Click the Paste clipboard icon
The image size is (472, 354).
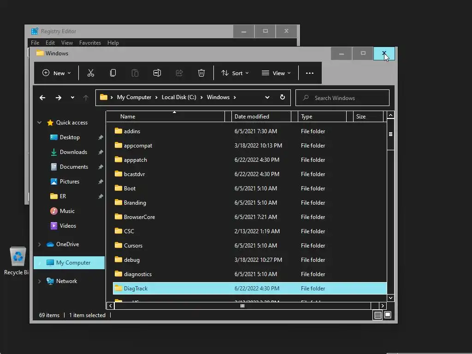tap(135, 73)
